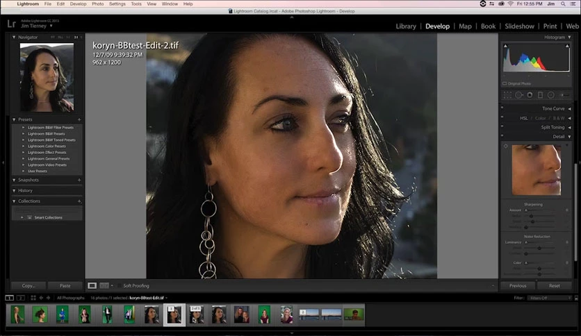
Task: Open the identity plate dropdown arrow
Action: point(51,26)
